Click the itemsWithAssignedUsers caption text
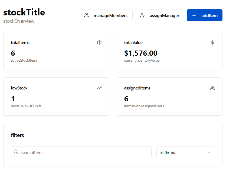Screen dimensions: 236x170 click(x=144, y=106)
